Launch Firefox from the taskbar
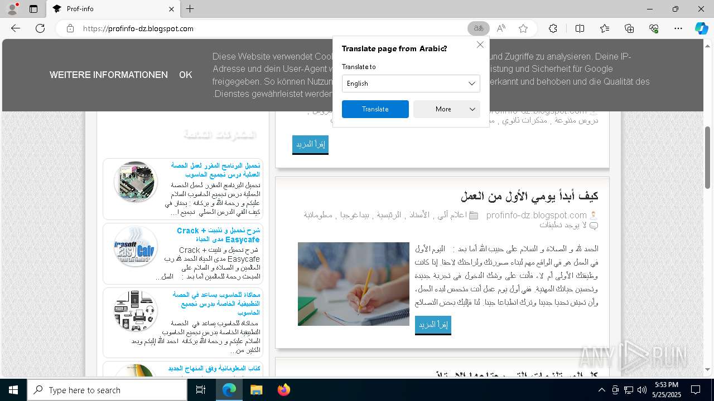The width and height of the screenshot is (714, 401). click(283, 390)
